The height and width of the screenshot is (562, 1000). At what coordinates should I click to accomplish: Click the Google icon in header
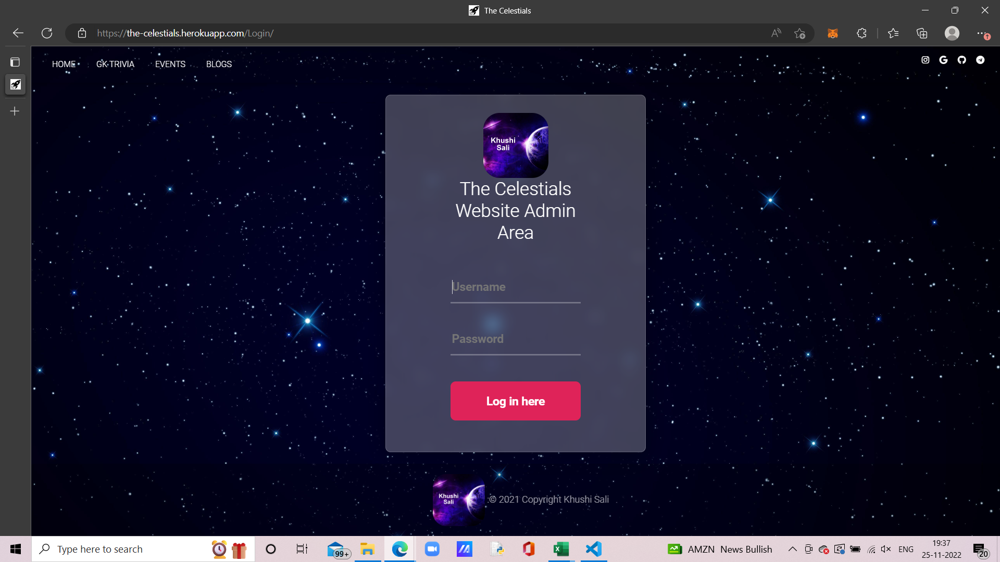(943, 60)
